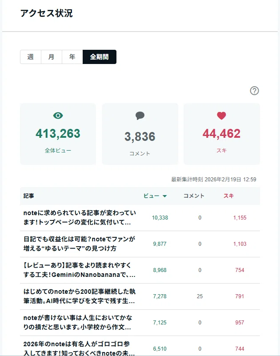Screen dimensions: 280x356
Task: Open article '2026年のnoteは有名人がゴロゴロ参…'
Action: [79, 348]
